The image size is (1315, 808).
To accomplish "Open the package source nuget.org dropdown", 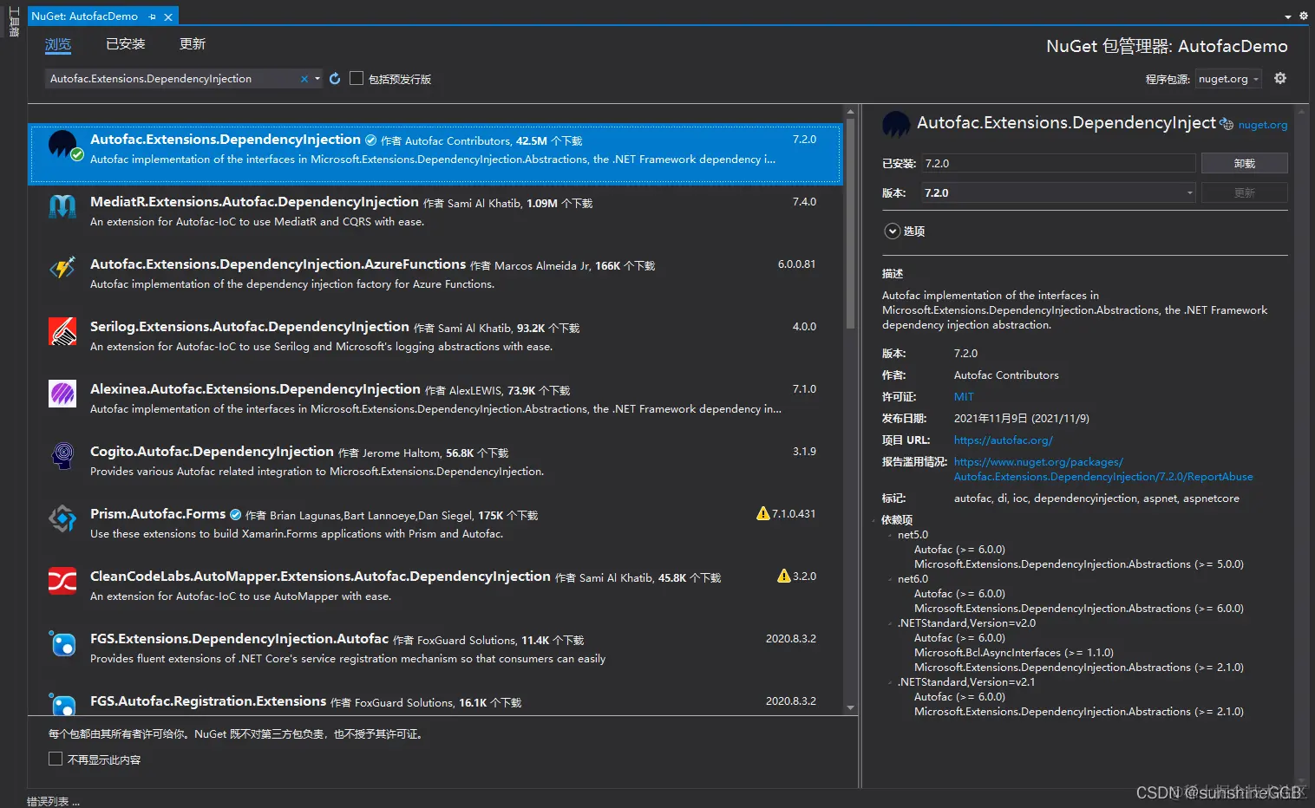I will tap(1228, 79).
